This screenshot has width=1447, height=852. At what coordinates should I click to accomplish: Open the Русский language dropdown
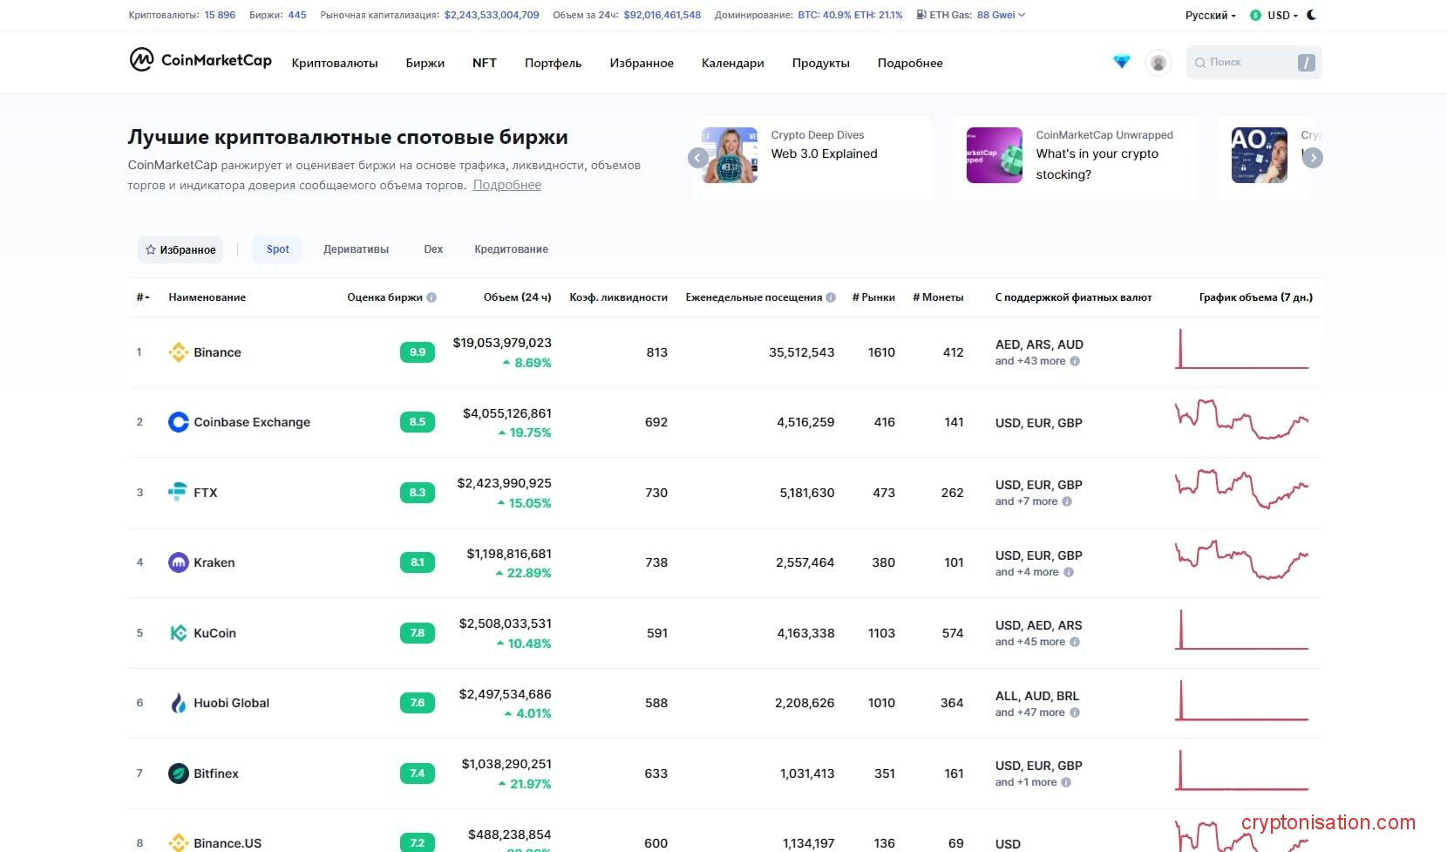[1210, 15]
